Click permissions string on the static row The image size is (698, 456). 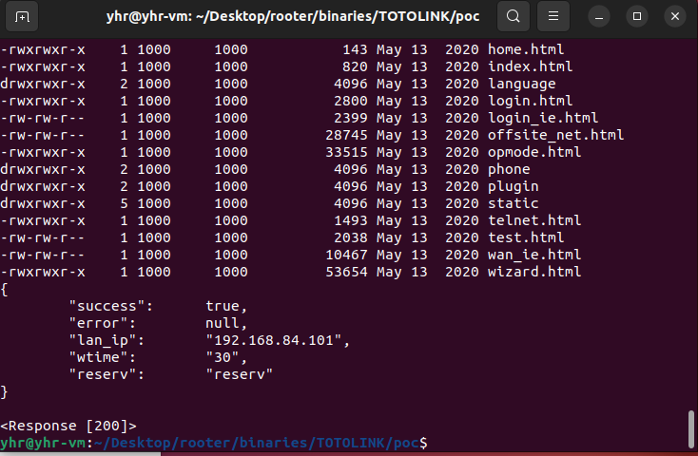click(43, 203)
